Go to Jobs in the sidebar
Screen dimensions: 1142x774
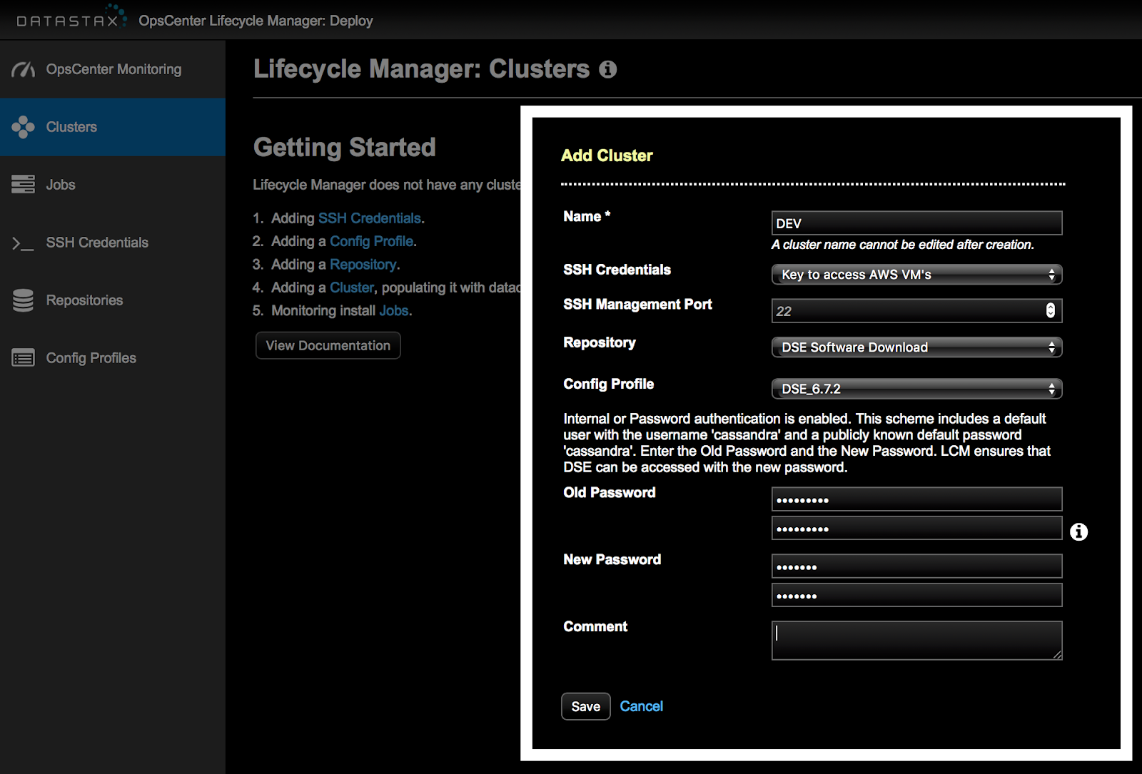click(x=113, y=185)
